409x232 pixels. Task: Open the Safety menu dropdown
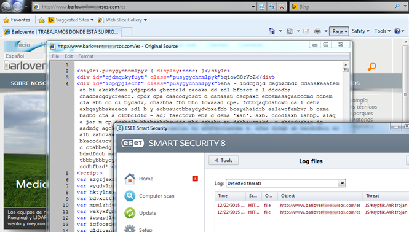click(x=361, y=31)
